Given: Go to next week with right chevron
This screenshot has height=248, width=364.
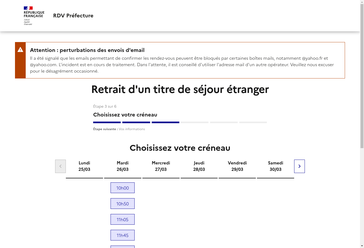Looking at the screenshot, I should 299,166.
